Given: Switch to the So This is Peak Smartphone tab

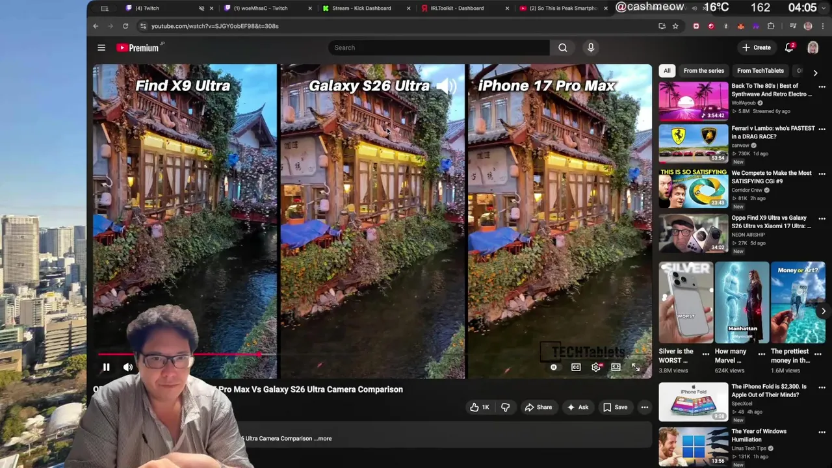Looking at the screenshot, I should click(x=563, y=8).
